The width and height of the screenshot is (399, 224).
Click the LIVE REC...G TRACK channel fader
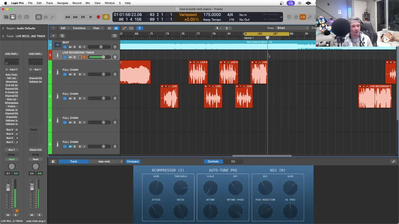coord(8,188)
